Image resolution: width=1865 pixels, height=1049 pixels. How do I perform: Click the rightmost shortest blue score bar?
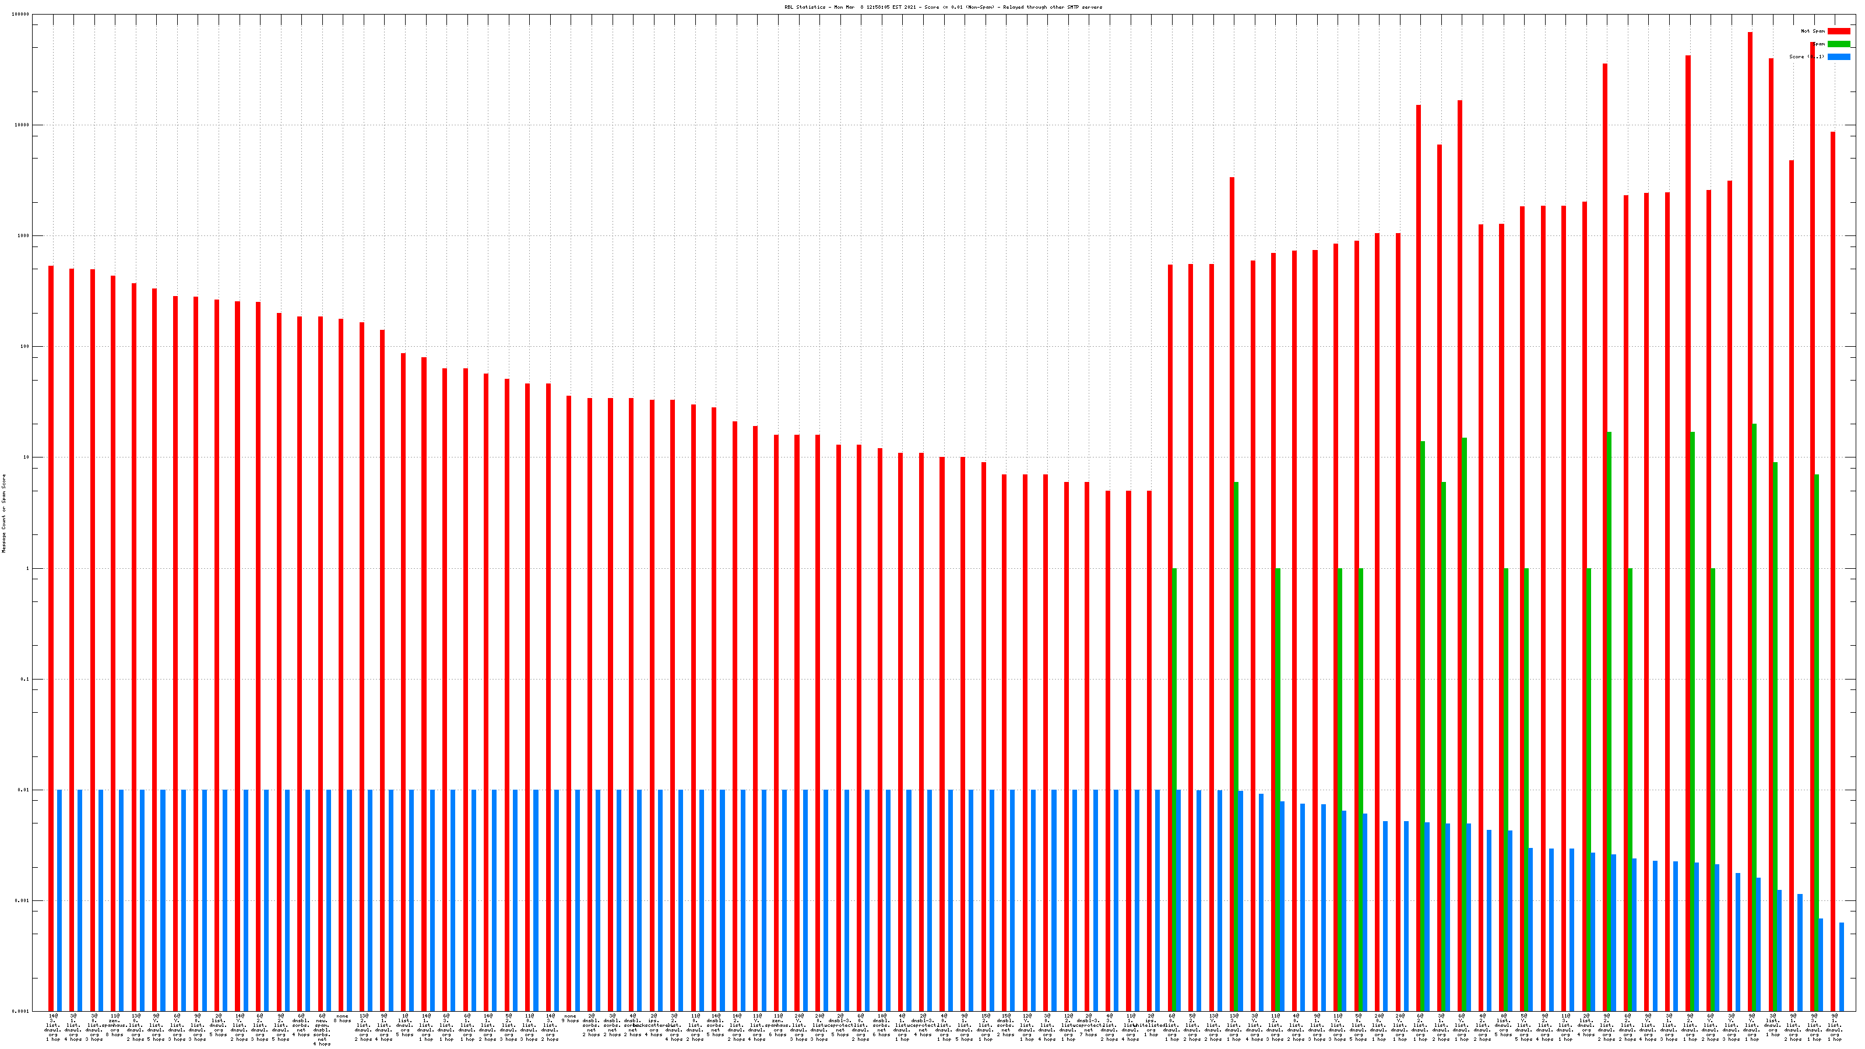point(1841,966)
